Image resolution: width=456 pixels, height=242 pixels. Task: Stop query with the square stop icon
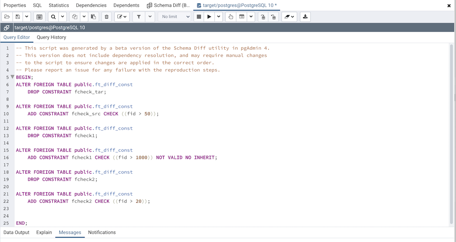coord(199,17)
